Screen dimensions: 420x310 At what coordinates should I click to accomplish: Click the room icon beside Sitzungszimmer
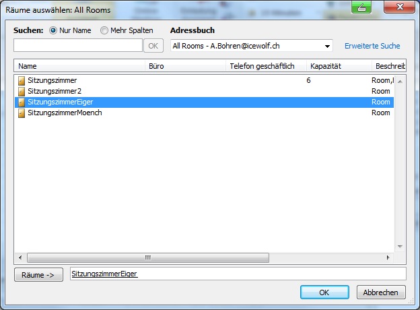[x=22, y=80]
